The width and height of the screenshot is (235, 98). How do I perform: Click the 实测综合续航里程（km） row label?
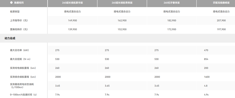[x=23, y=77]
